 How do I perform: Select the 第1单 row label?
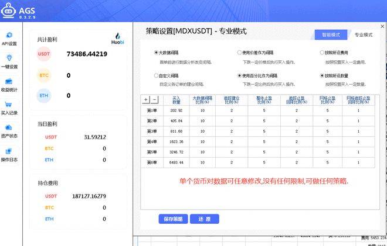(152, 110)
